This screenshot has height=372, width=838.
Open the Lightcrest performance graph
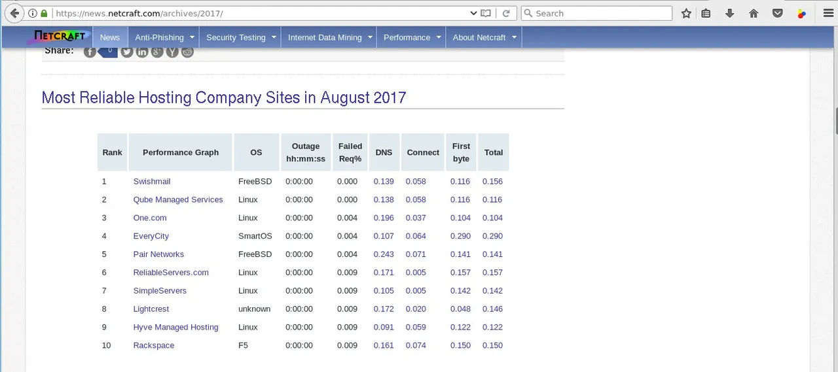tap(151, 309)
